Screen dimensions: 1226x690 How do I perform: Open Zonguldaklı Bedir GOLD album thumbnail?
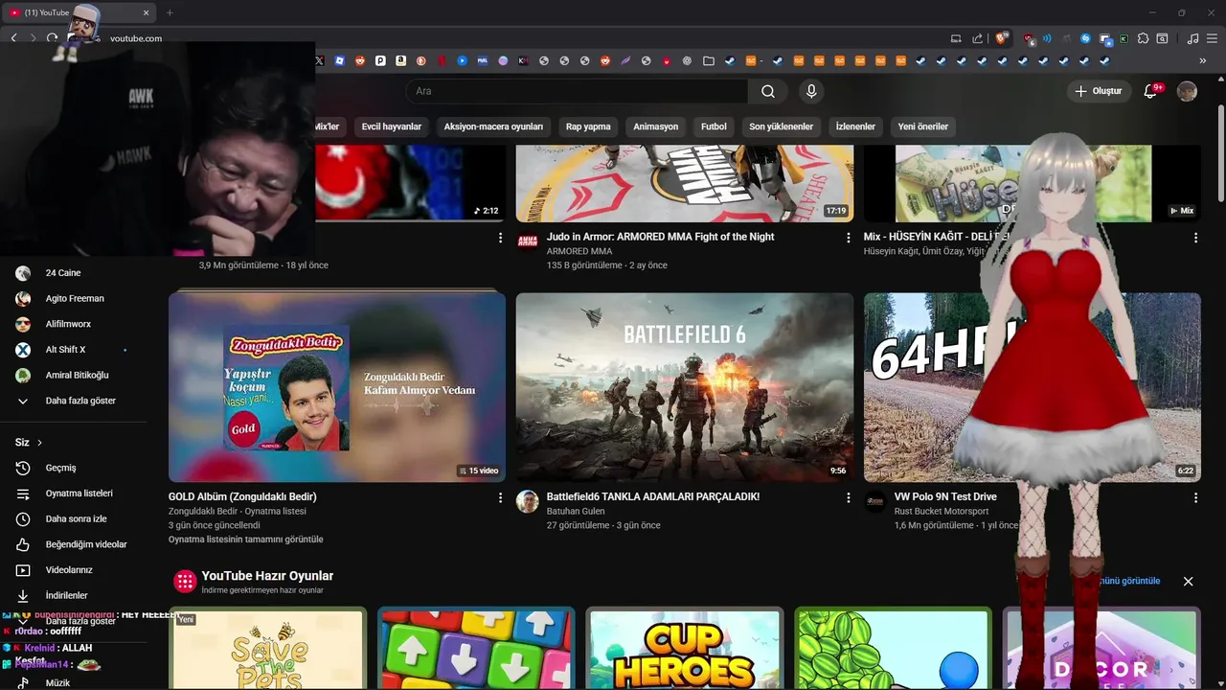point(337,387)
